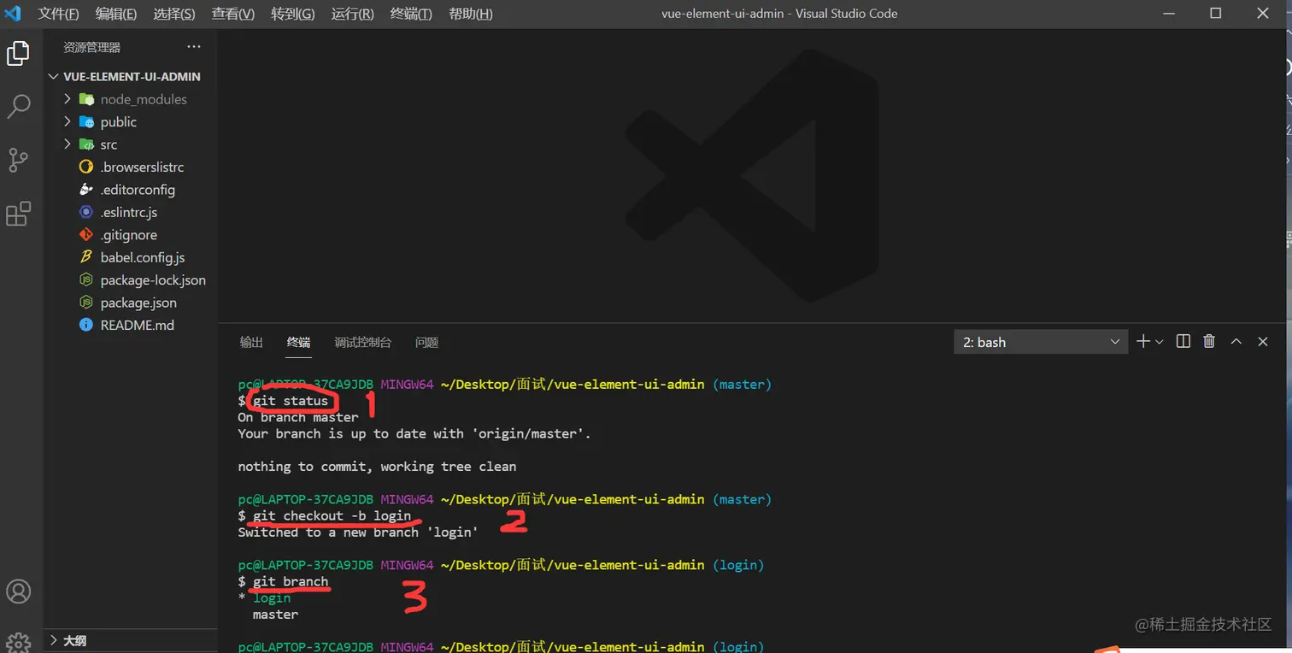Switch to the 输出 panel tab
The height and width of the screenshot is (653, 1292).
pyautogui.click(x=251, y=342)
